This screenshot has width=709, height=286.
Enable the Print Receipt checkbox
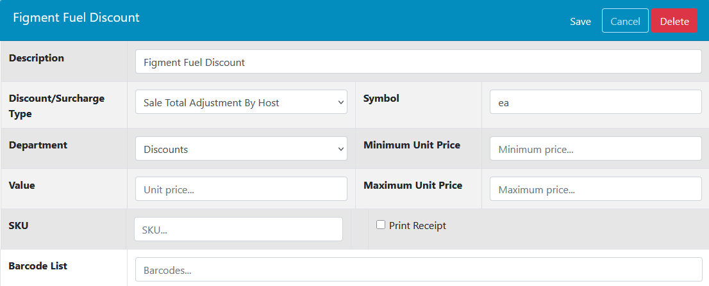pos(381,225)
